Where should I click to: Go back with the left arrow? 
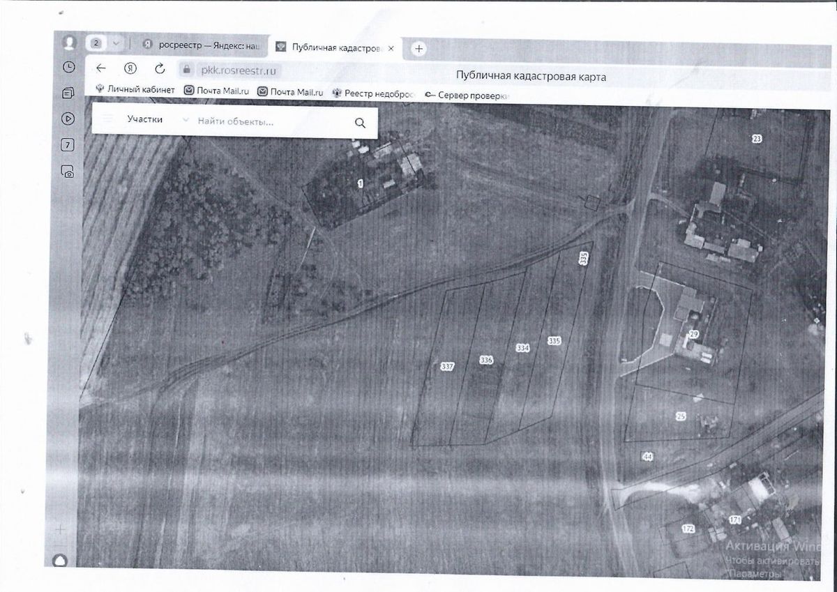tap(101, 68)
